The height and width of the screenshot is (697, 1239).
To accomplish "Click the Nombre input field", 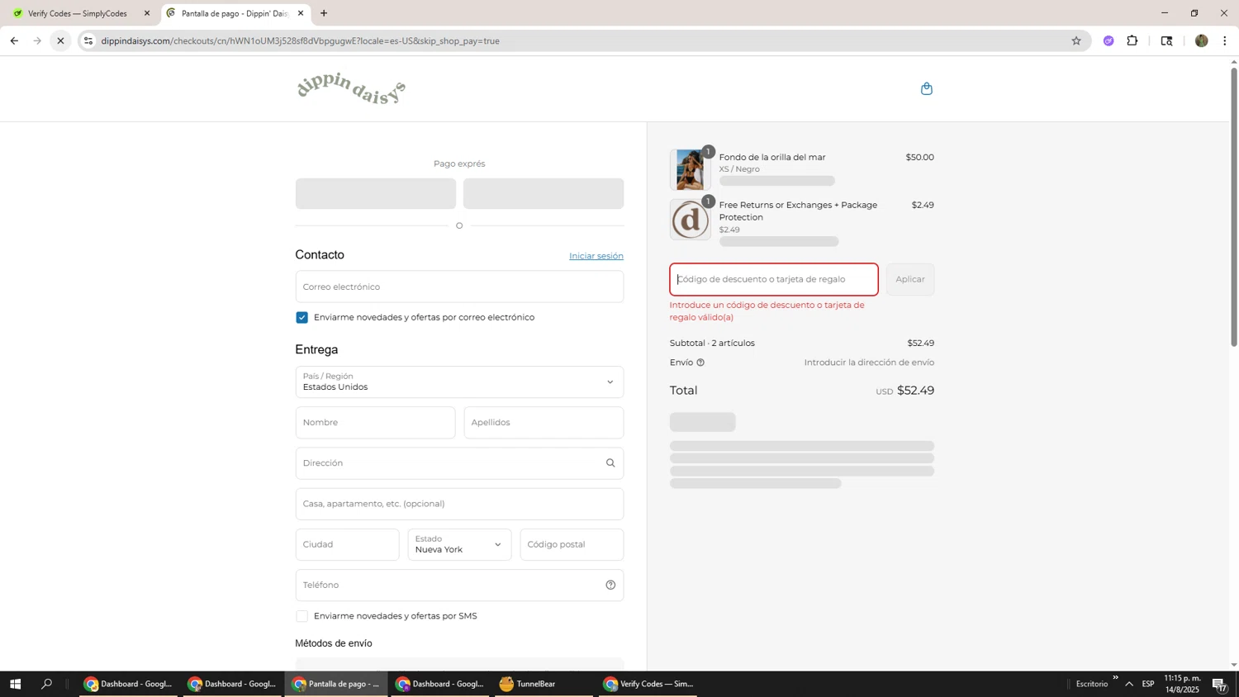I will (375, 423).
